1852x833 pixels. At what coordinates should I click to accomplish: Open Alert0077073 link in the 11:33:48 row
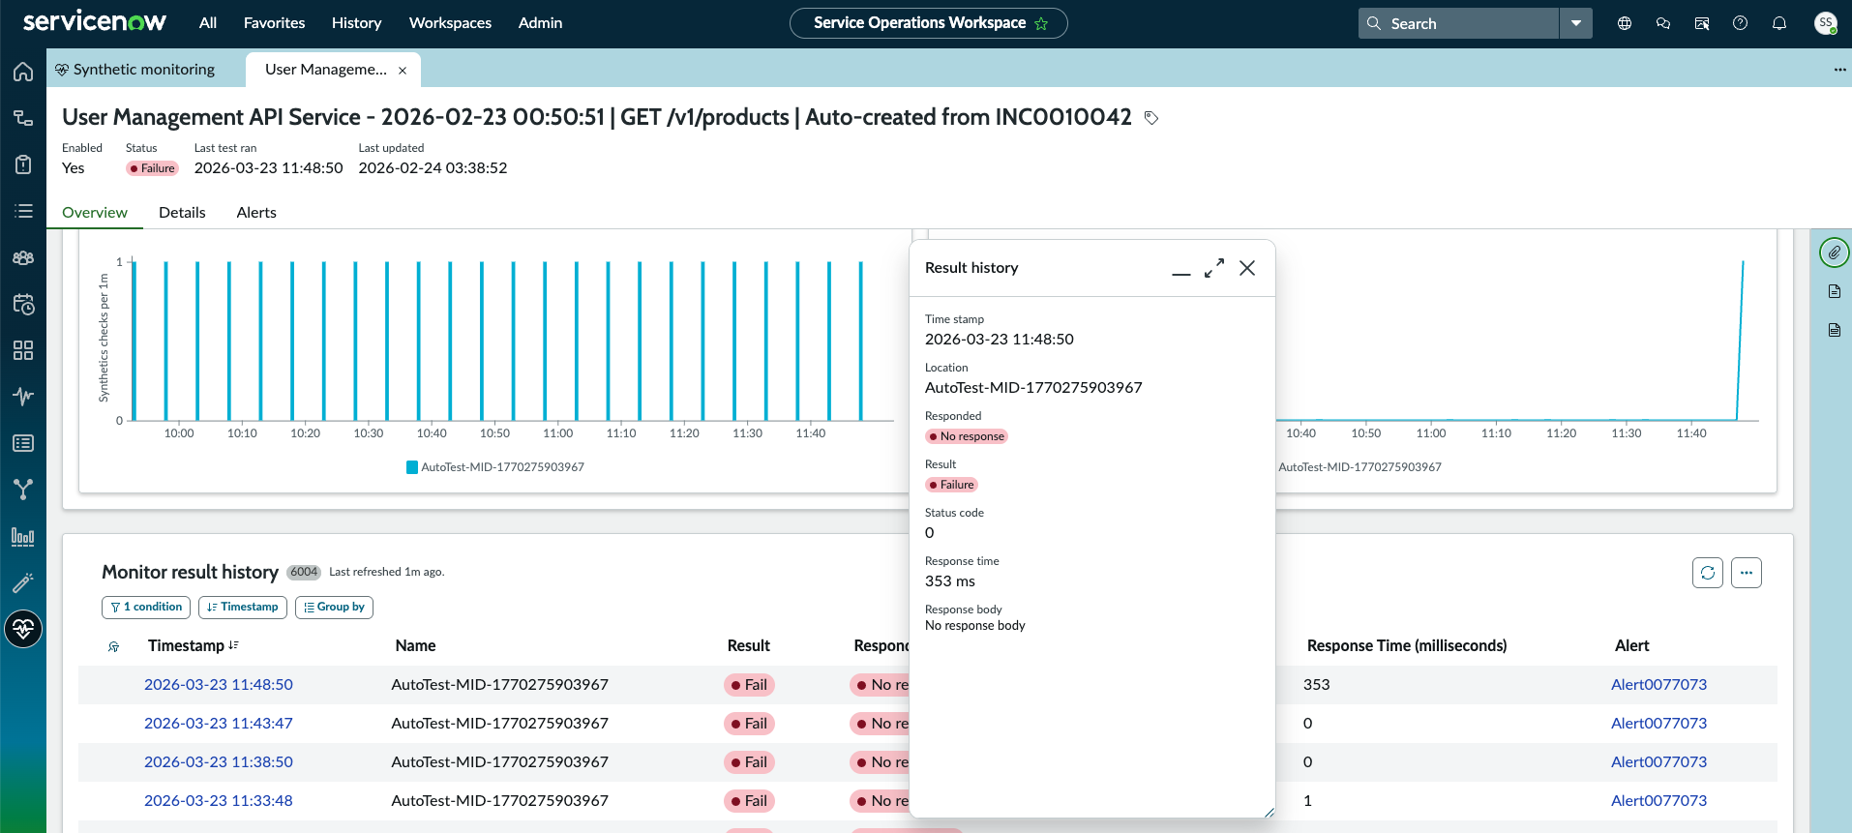click(x=1658, y=801)
